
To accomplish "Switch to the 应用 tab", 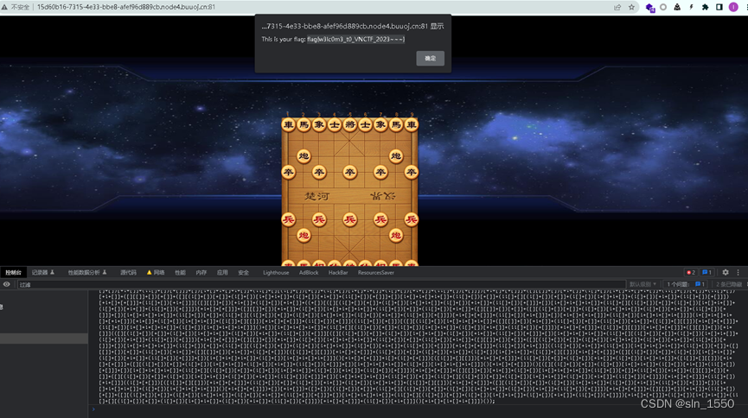I will (222, 273).
